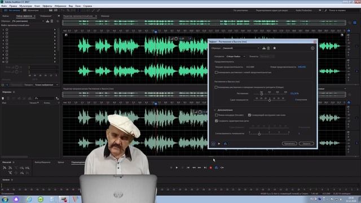Open the process selection dropdown in Effects Rack
This screenshot has width=361, height=203.
pos(46,85)
